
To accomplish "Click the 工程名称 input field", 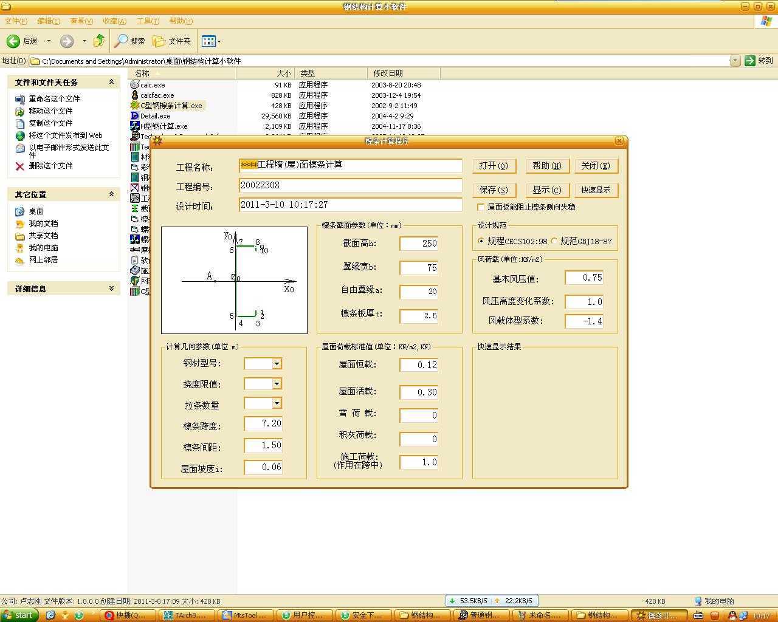I will point(351,165).
